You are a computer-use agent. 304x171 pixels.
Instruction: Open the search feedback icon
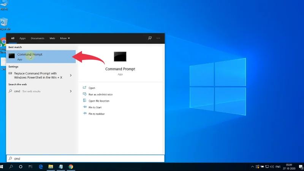coord(150,38)
